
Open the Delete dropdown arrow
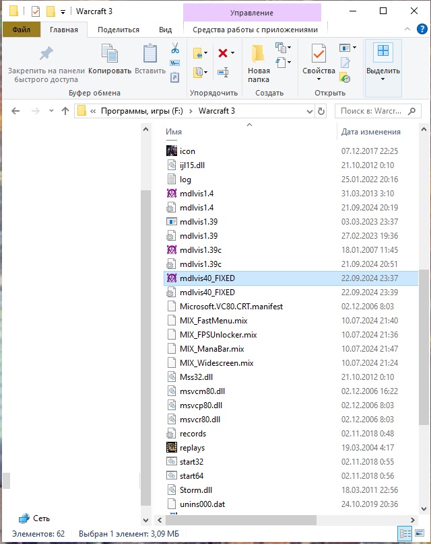tap(232, 53)
